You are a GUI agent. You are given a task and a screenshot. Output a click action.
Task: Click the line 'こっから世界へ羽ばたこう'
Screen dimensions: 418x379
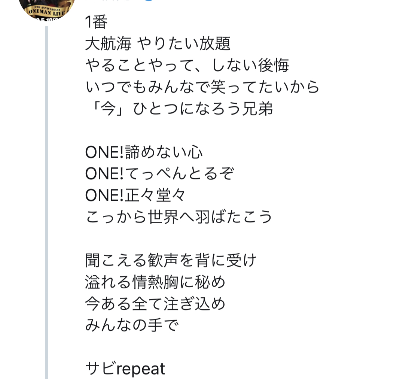click(x=179, y=217)
